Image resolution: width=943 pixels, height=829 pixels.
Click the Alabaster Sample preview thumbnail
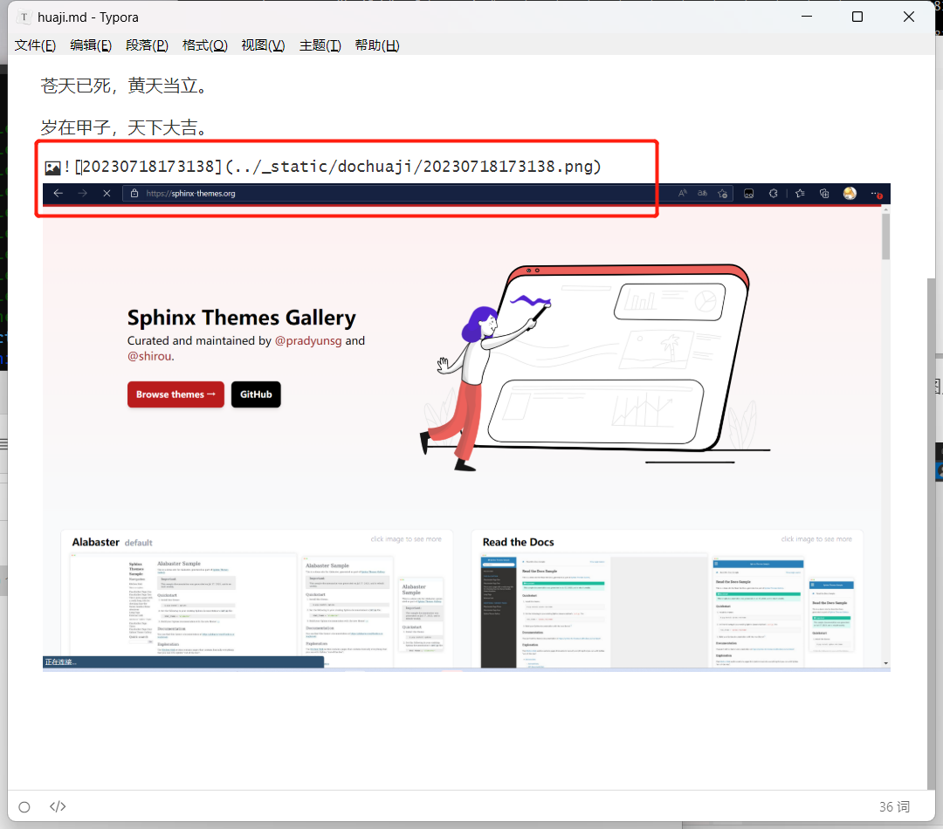pos(183,609)
